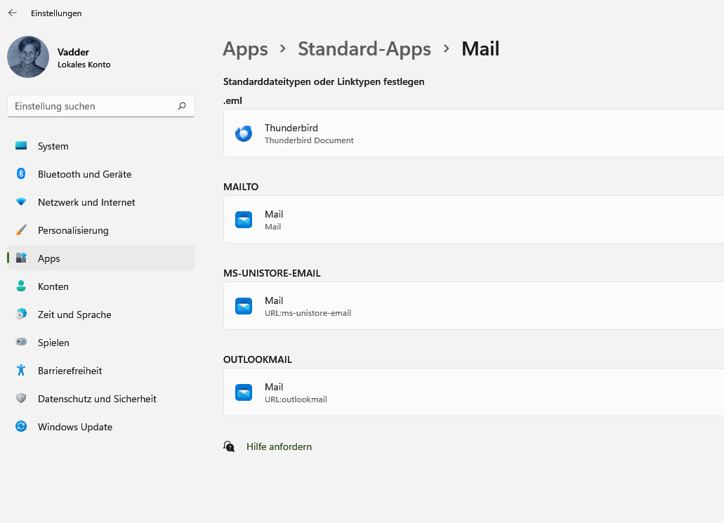Click the Lokales Konto text
The width and height of the screenshot is (724, 523).
click(x=84, y=65)
